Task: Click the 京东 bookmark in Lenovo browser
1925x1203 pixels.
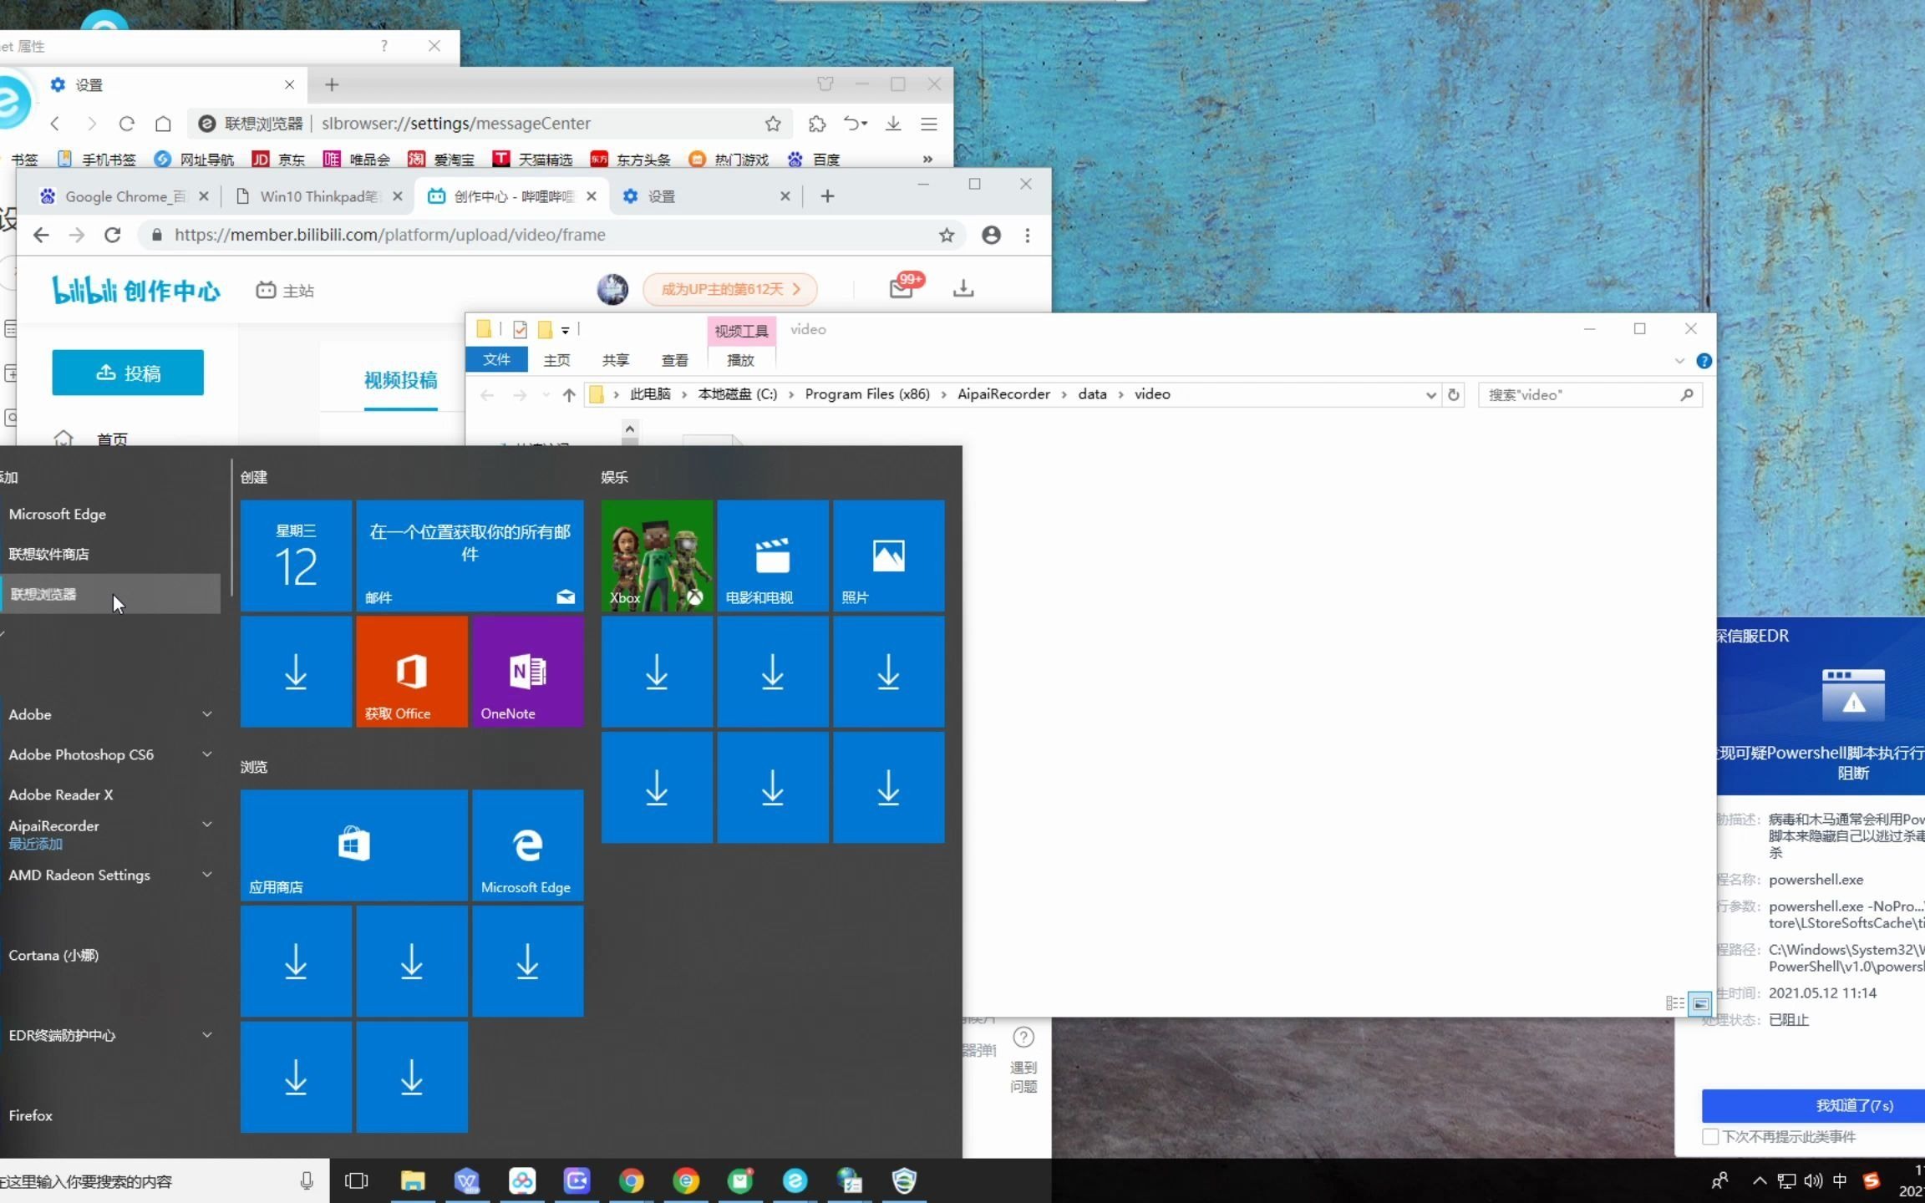Action: 279,159
